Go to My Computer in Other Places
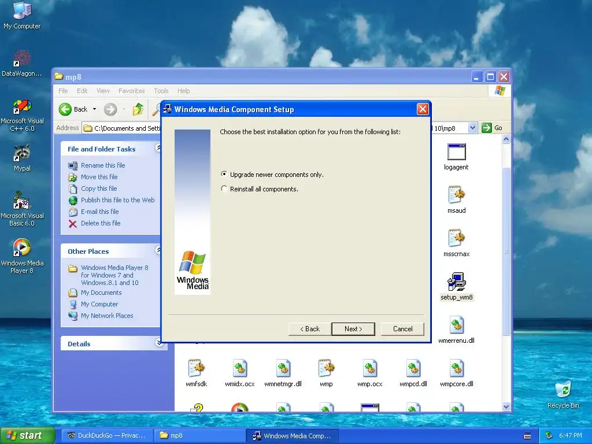The width and height of the screenshot is (592, 444). click(x=99, y=304)
